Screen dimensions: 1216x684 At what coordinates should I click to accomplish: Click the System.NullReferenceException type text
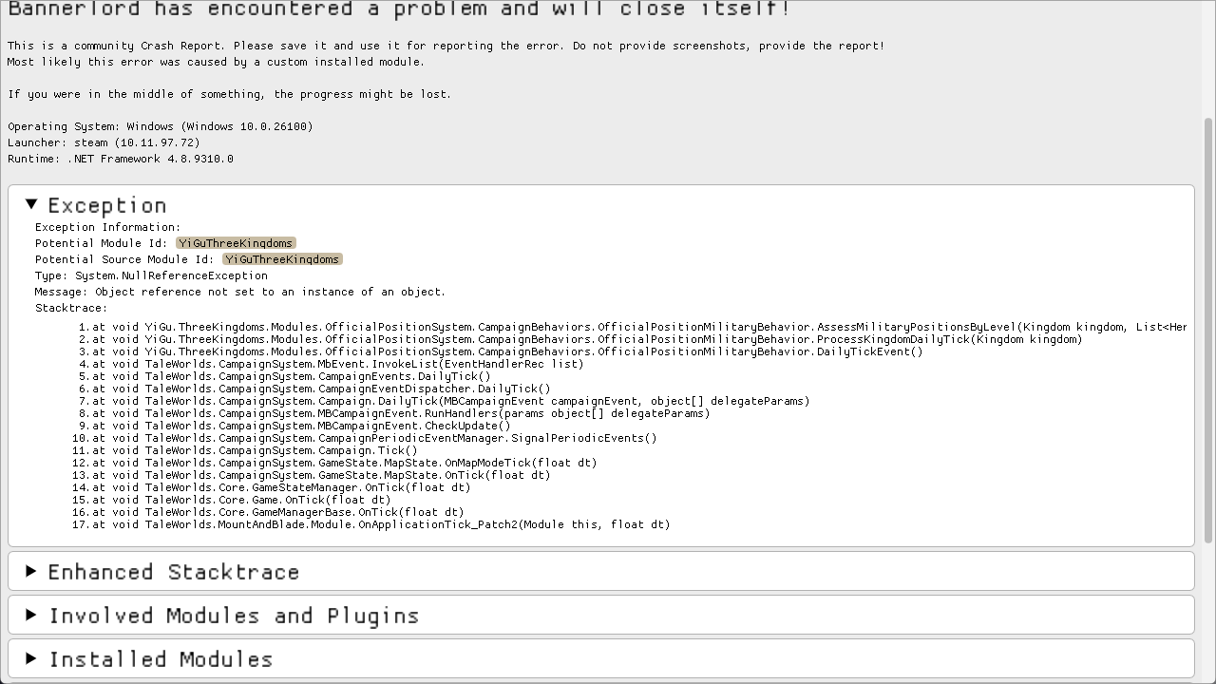click(171, 275)
